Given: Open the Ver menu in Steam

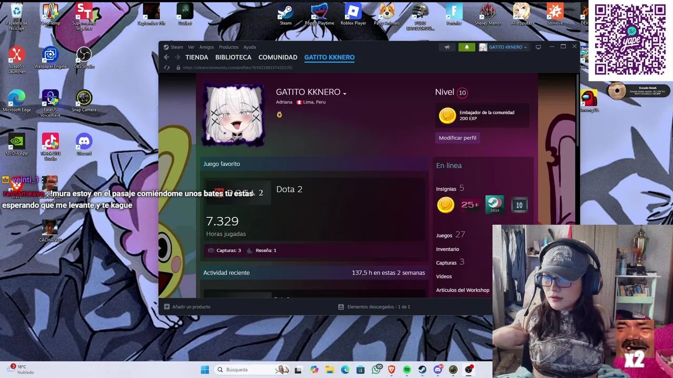Looking at the screenshot, I should [191, 47].
